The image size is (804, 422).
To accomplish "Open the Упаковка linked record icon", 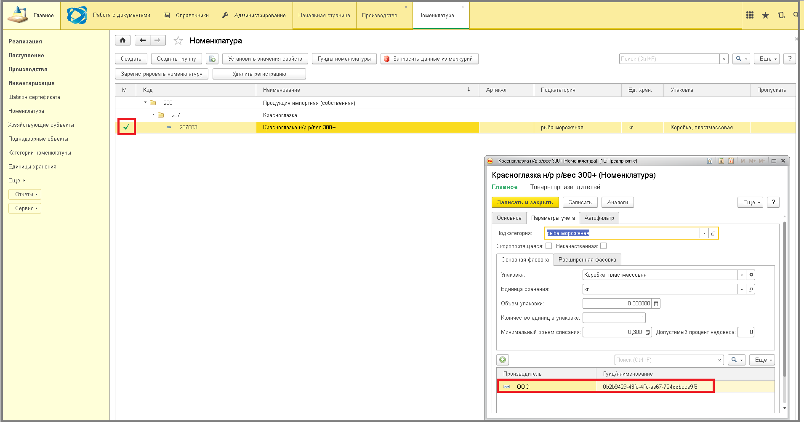I will coord(751,275).
